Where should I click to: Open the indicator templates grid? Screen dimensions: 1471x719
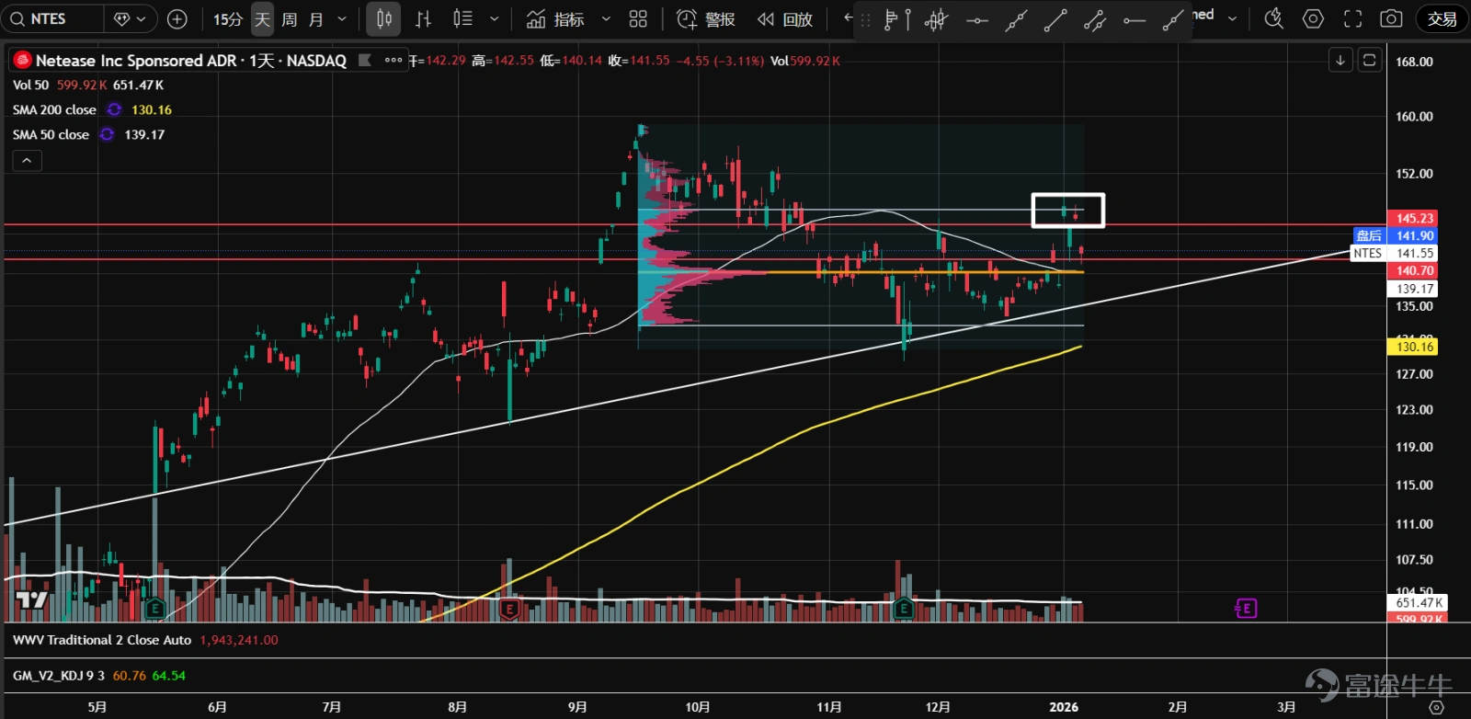tap(638, 18)
